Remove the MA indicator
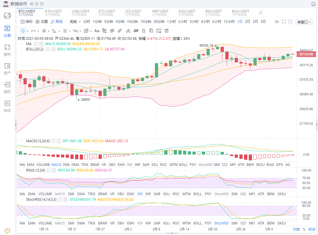Viewport: 318px width, 235px height. [x=41, y=44]
